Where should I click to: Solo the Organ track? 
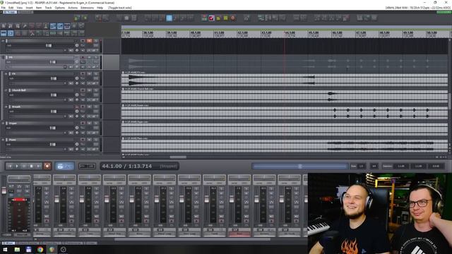tap(96, 123)
